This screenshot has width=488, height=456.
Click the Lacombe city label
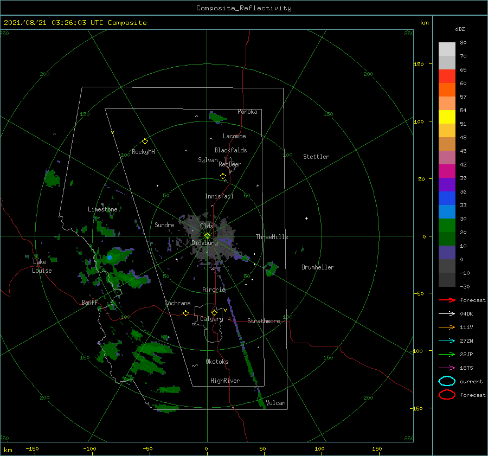pos(234,136)
